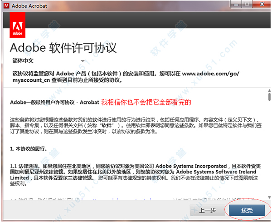Click the license scrollbar up arrow
The height and width of the screenshot is (222, 272).
click(269, 90)
